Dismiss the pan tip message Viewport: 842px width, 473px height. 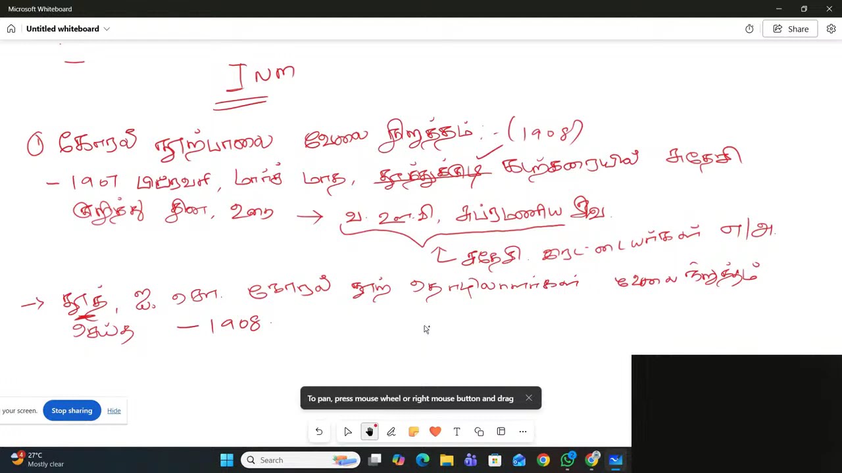[529, 398]
